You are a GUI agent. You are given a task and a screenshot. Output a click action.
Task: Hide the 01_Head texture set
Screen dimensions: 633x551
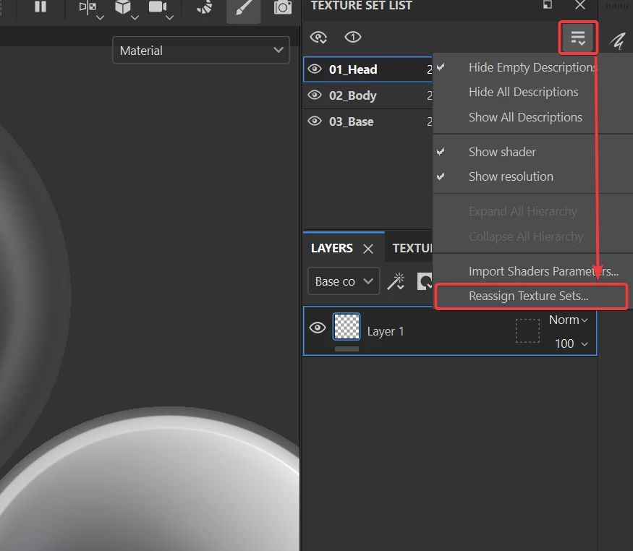315,69
